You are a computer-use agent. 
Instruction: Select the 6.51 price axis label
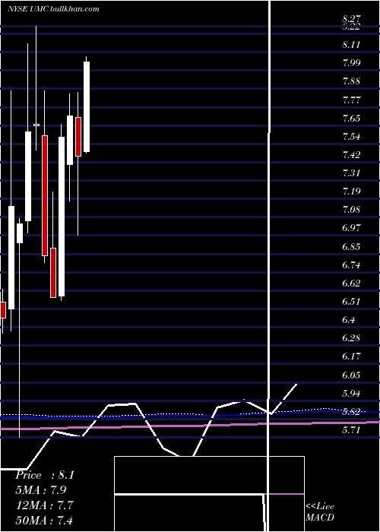(x=351, y=302)
